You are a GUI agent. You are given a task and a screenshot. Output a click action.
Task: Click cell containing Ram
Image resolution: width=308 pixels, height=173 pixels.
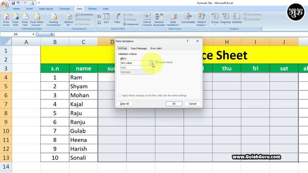(83, 77)
